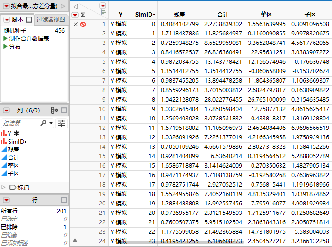Click cell 26.765100099 in 整区

266,100
